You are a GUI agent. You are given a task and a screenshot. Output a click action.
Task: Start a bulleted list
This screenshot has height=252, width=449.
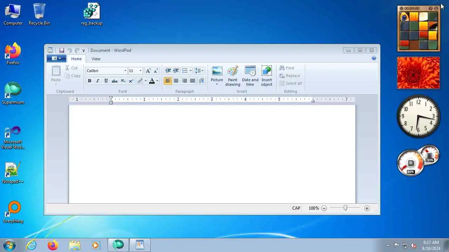[x=185, y=71]
